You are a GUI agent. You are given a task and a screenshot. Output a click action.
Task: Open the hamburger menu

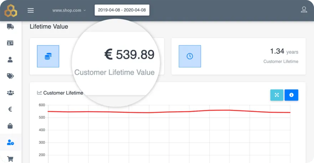pos(31,10)
